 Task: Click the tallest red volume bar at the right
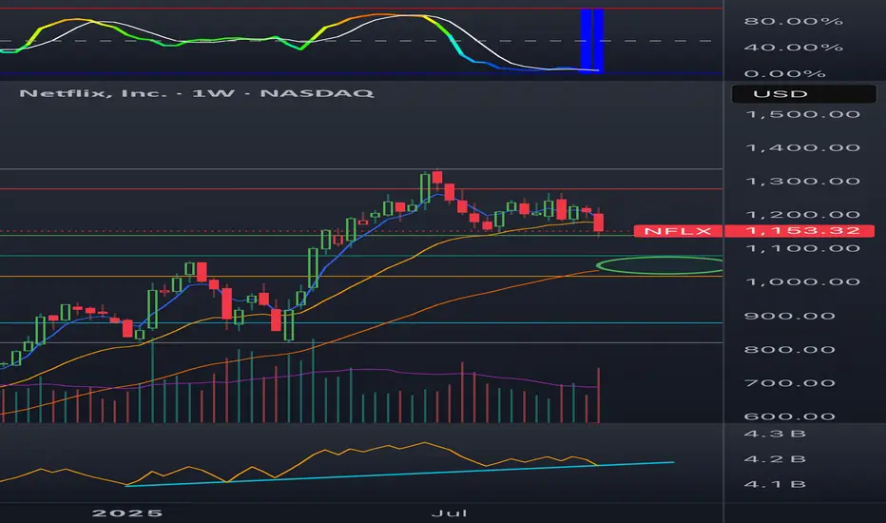tap(598, 396)
